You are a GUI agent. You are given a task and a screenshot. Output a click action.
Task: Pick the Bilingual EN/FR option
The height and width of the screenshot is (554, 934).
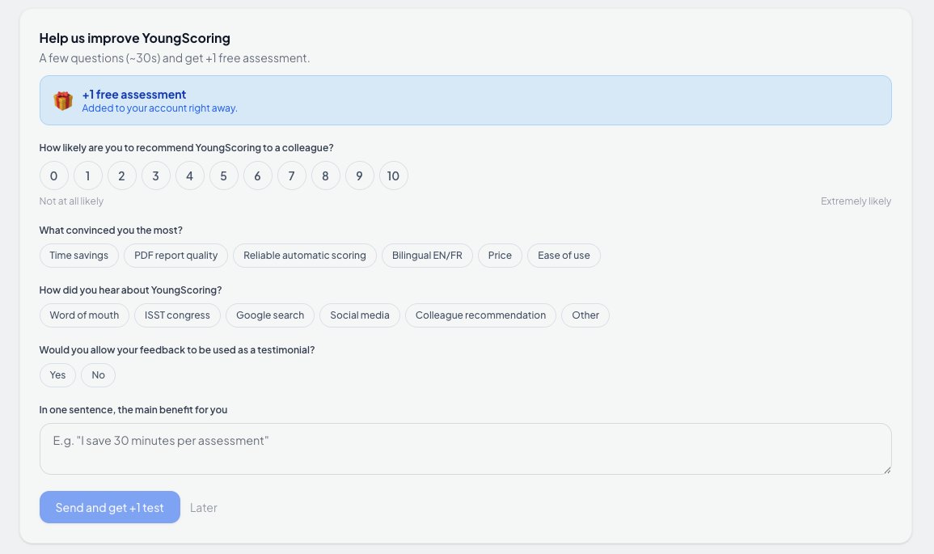(427, 256)
